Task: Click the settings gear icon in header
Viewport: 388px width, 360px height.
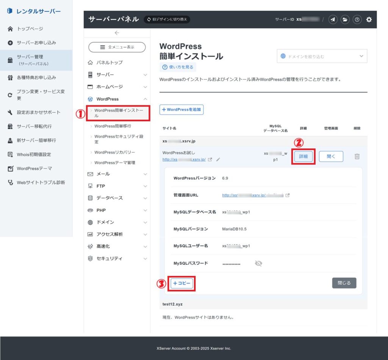Action: 369,20
